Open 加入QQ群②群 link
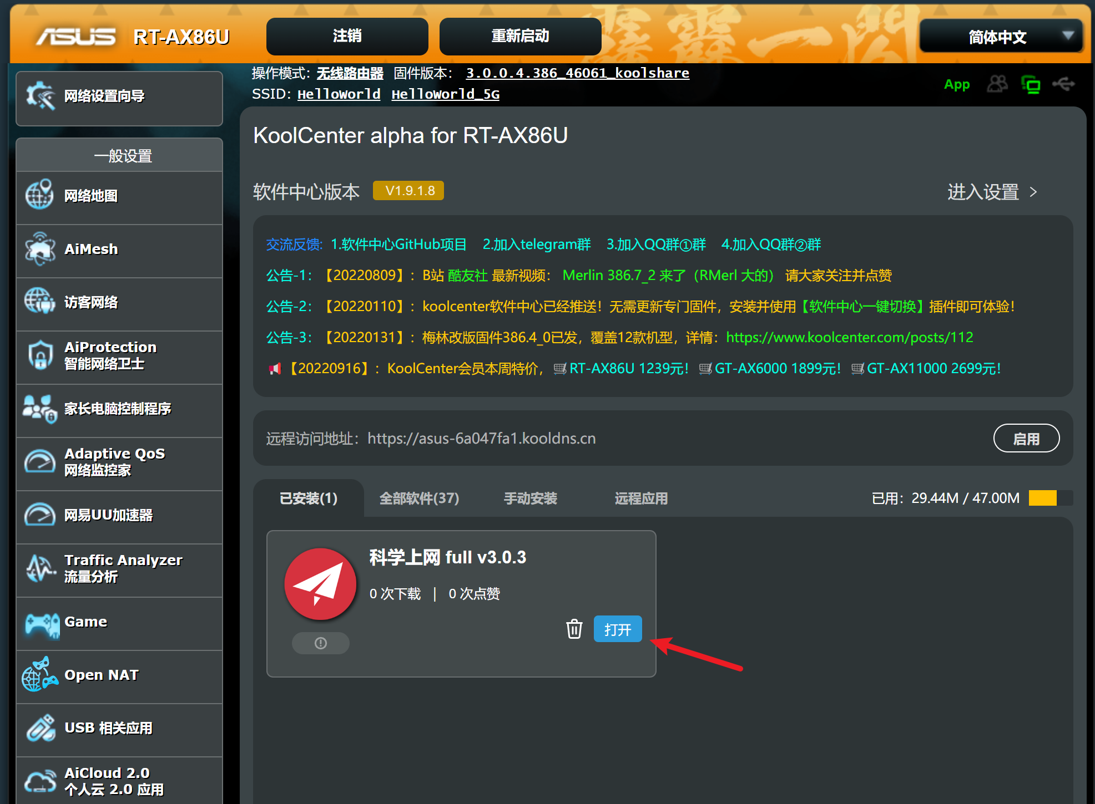Screen dimensions: 1095x804 coord(771,245)
